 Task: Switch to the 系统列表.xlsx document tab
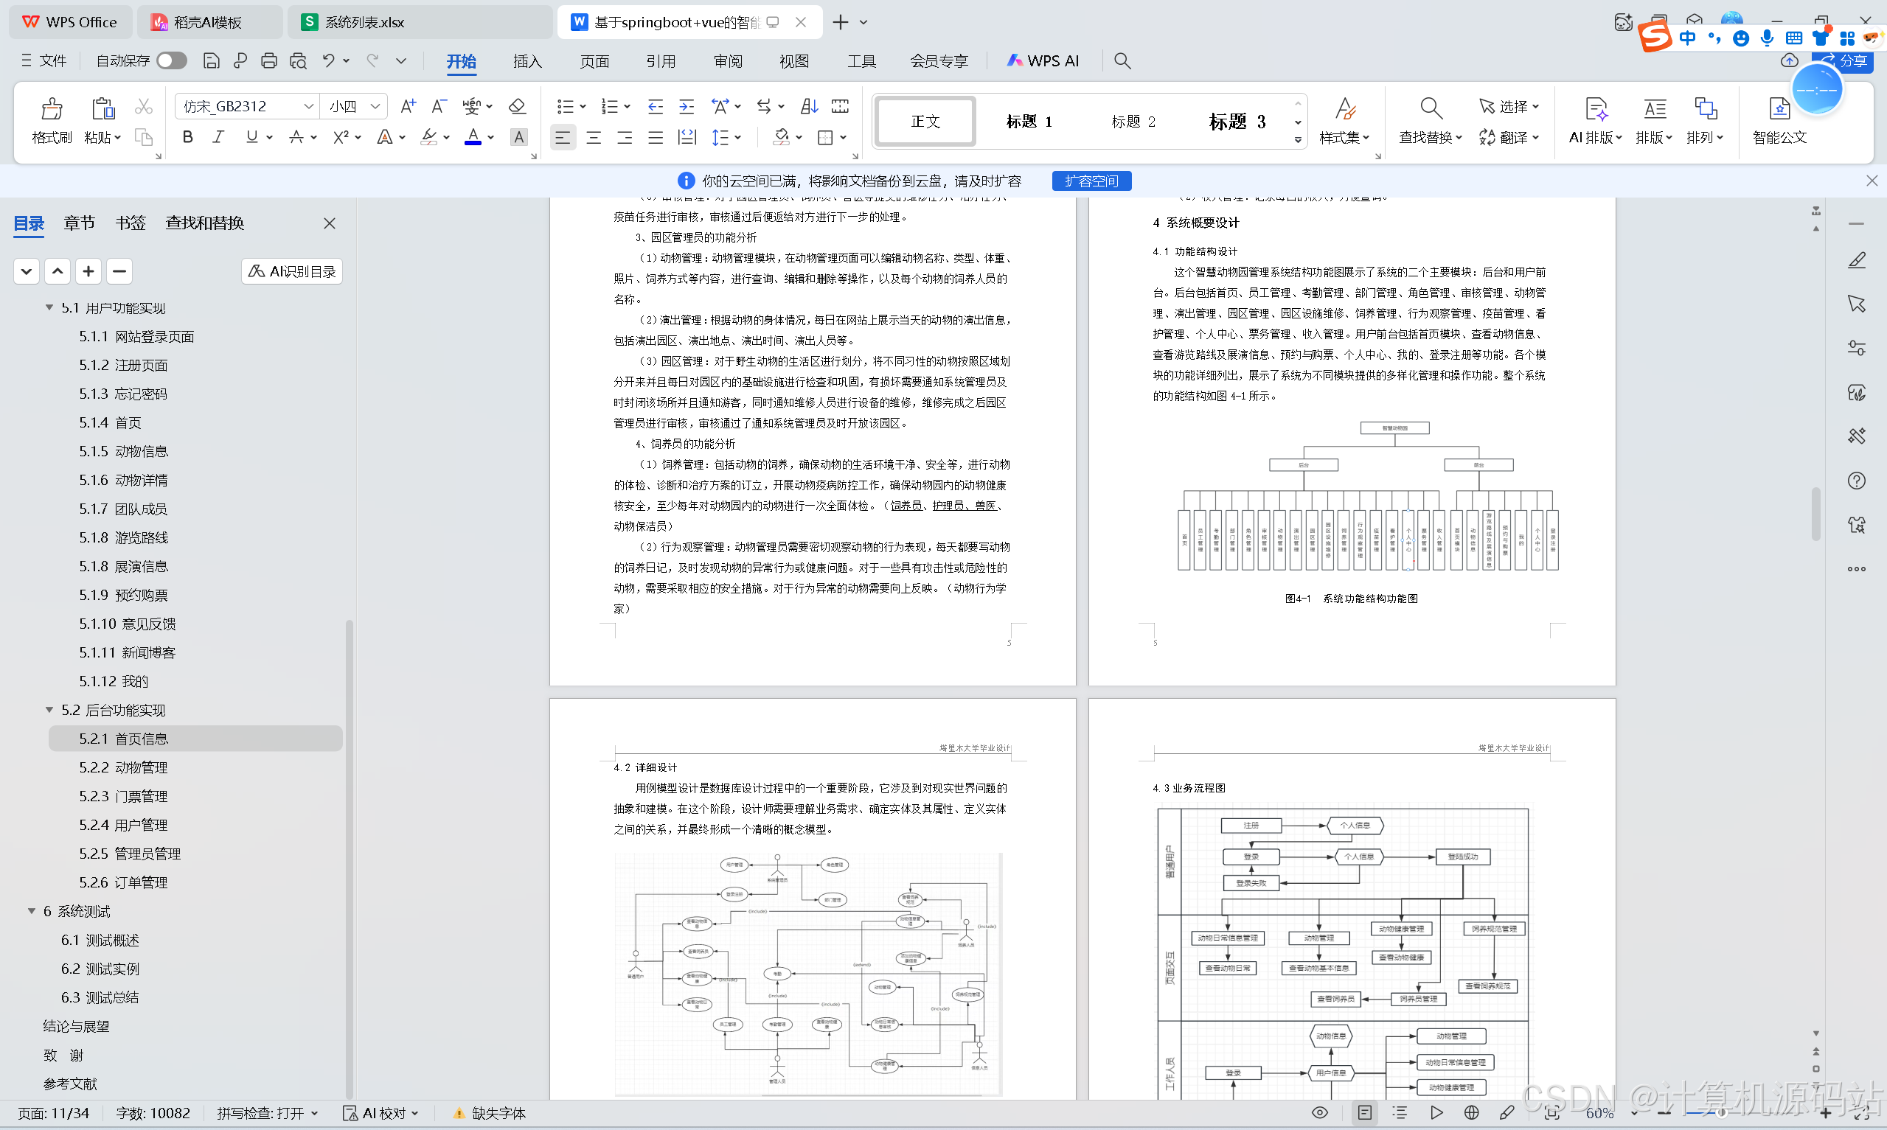click(x=419, y=22)
